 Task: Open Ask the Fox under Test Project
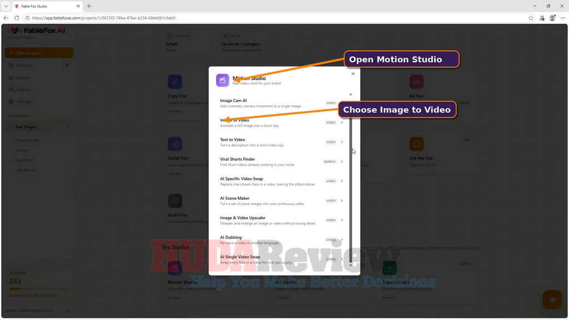[26, 170]
